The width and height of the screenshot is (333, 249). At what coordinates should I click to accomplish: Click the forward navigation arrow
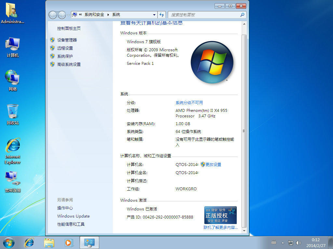click(x=62, y=15)
